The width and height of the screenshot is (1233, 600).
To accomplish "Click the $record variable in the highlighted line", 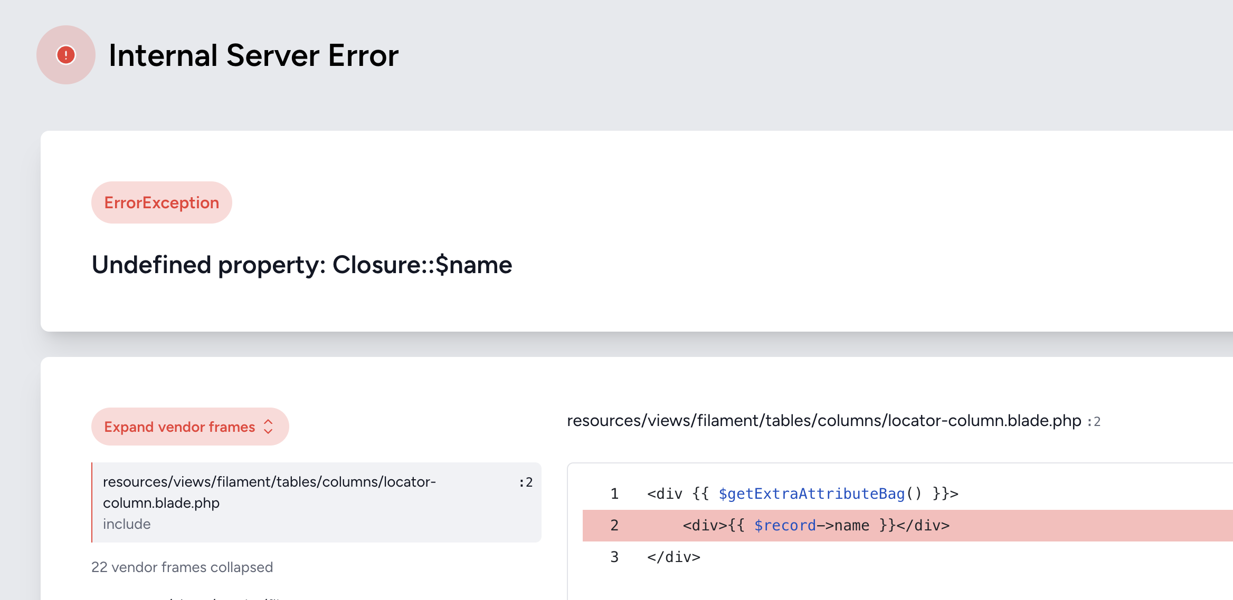I will click(x=785, y=526).
